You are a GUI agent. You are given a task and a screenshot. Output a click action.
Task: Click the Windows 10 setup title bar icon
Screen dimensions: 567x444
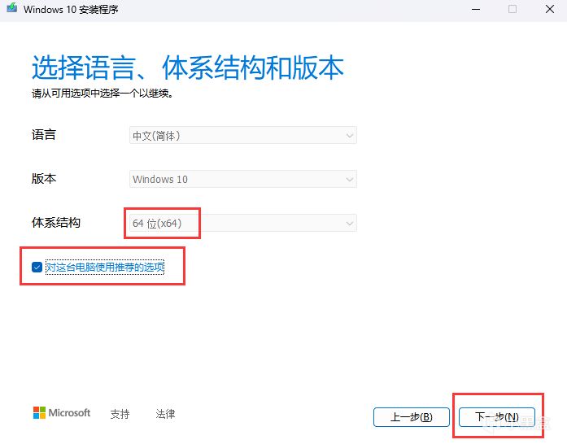click(11, 8)
